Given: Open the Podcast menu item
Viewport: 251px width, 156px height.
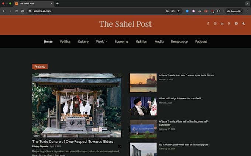Looking at the screenshot, I should 201,41.
